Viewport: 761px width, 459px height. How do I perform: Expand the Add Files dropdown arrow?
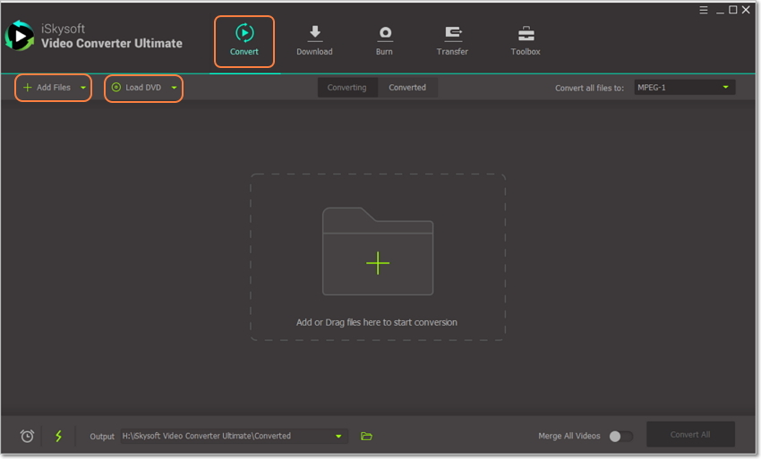83,88
